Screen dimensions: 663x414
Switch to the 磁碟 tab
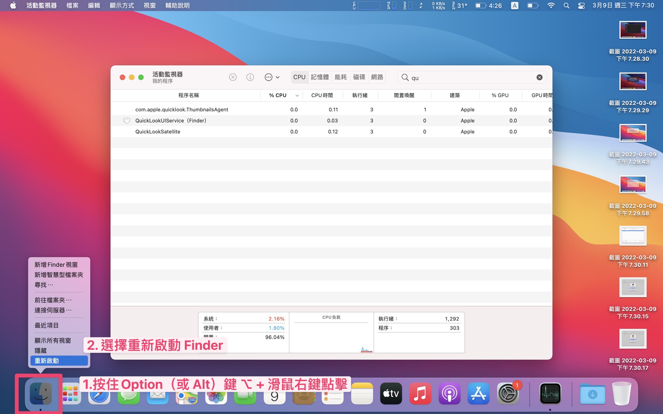359,77
